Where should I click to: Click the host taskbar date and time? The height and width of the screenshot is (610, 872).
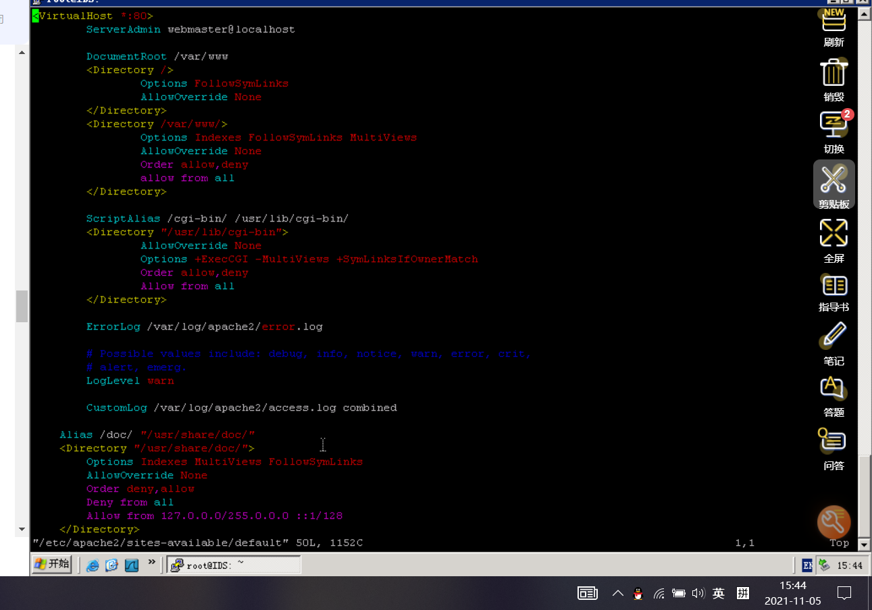point(793,593)
